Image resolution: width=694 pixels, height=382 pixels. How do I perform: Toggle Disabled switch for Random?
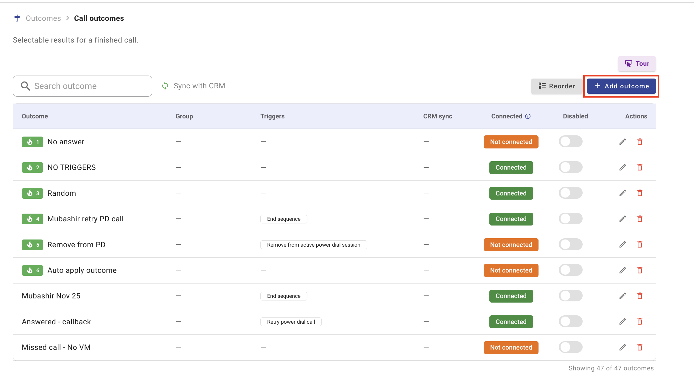pos(570,193)
